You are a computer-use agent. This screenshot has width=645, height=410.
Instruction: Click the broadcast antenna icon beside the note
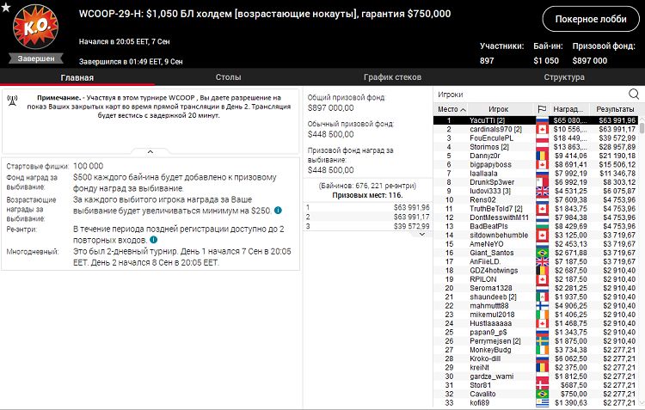coord(12,99)
